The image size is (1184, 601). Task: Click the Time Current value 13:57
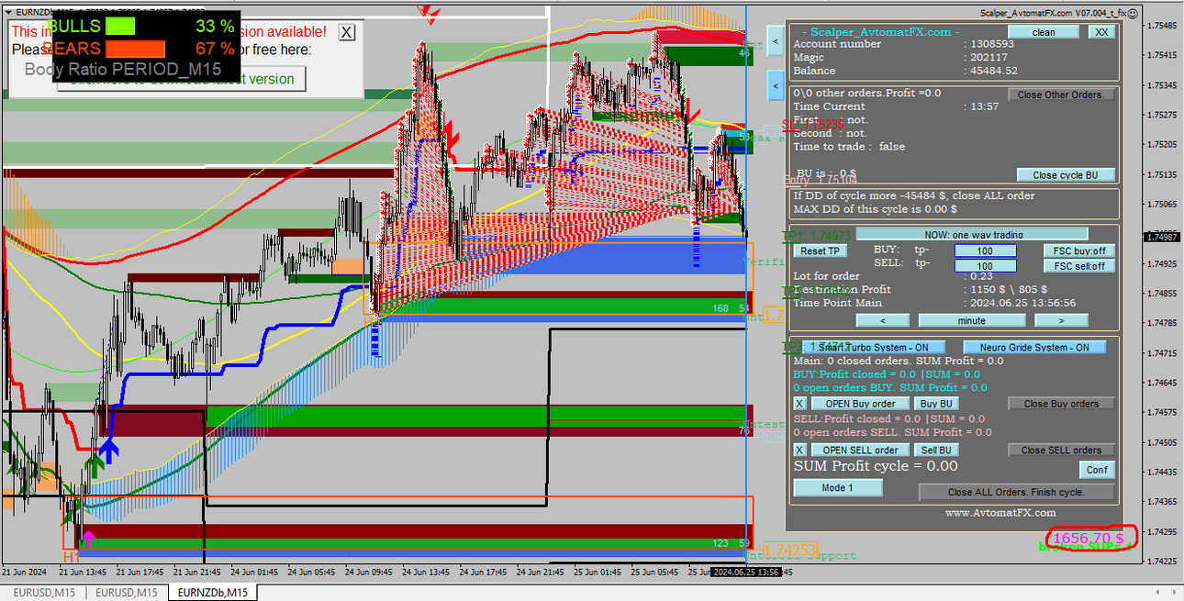tap(986, 106)
